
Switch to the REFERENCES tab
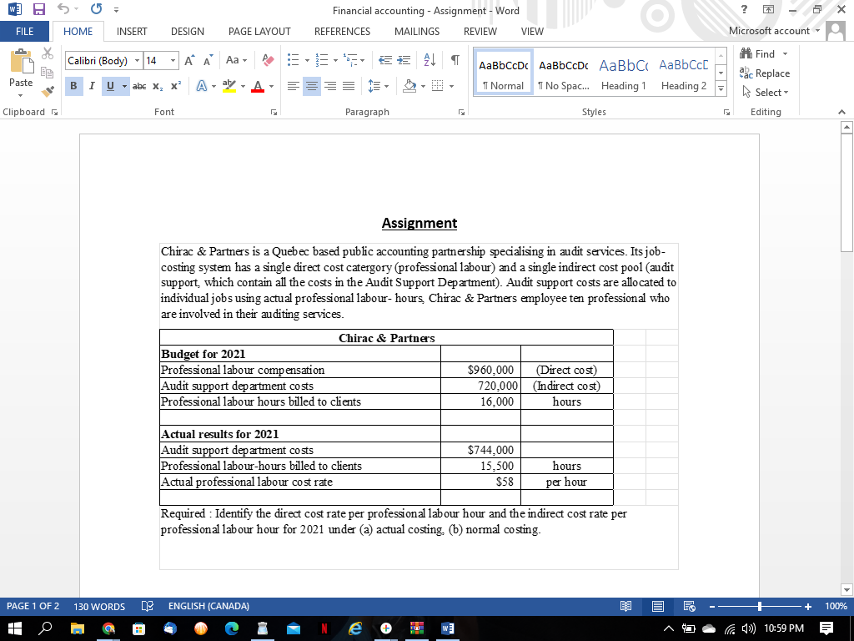tap(342, 31)
